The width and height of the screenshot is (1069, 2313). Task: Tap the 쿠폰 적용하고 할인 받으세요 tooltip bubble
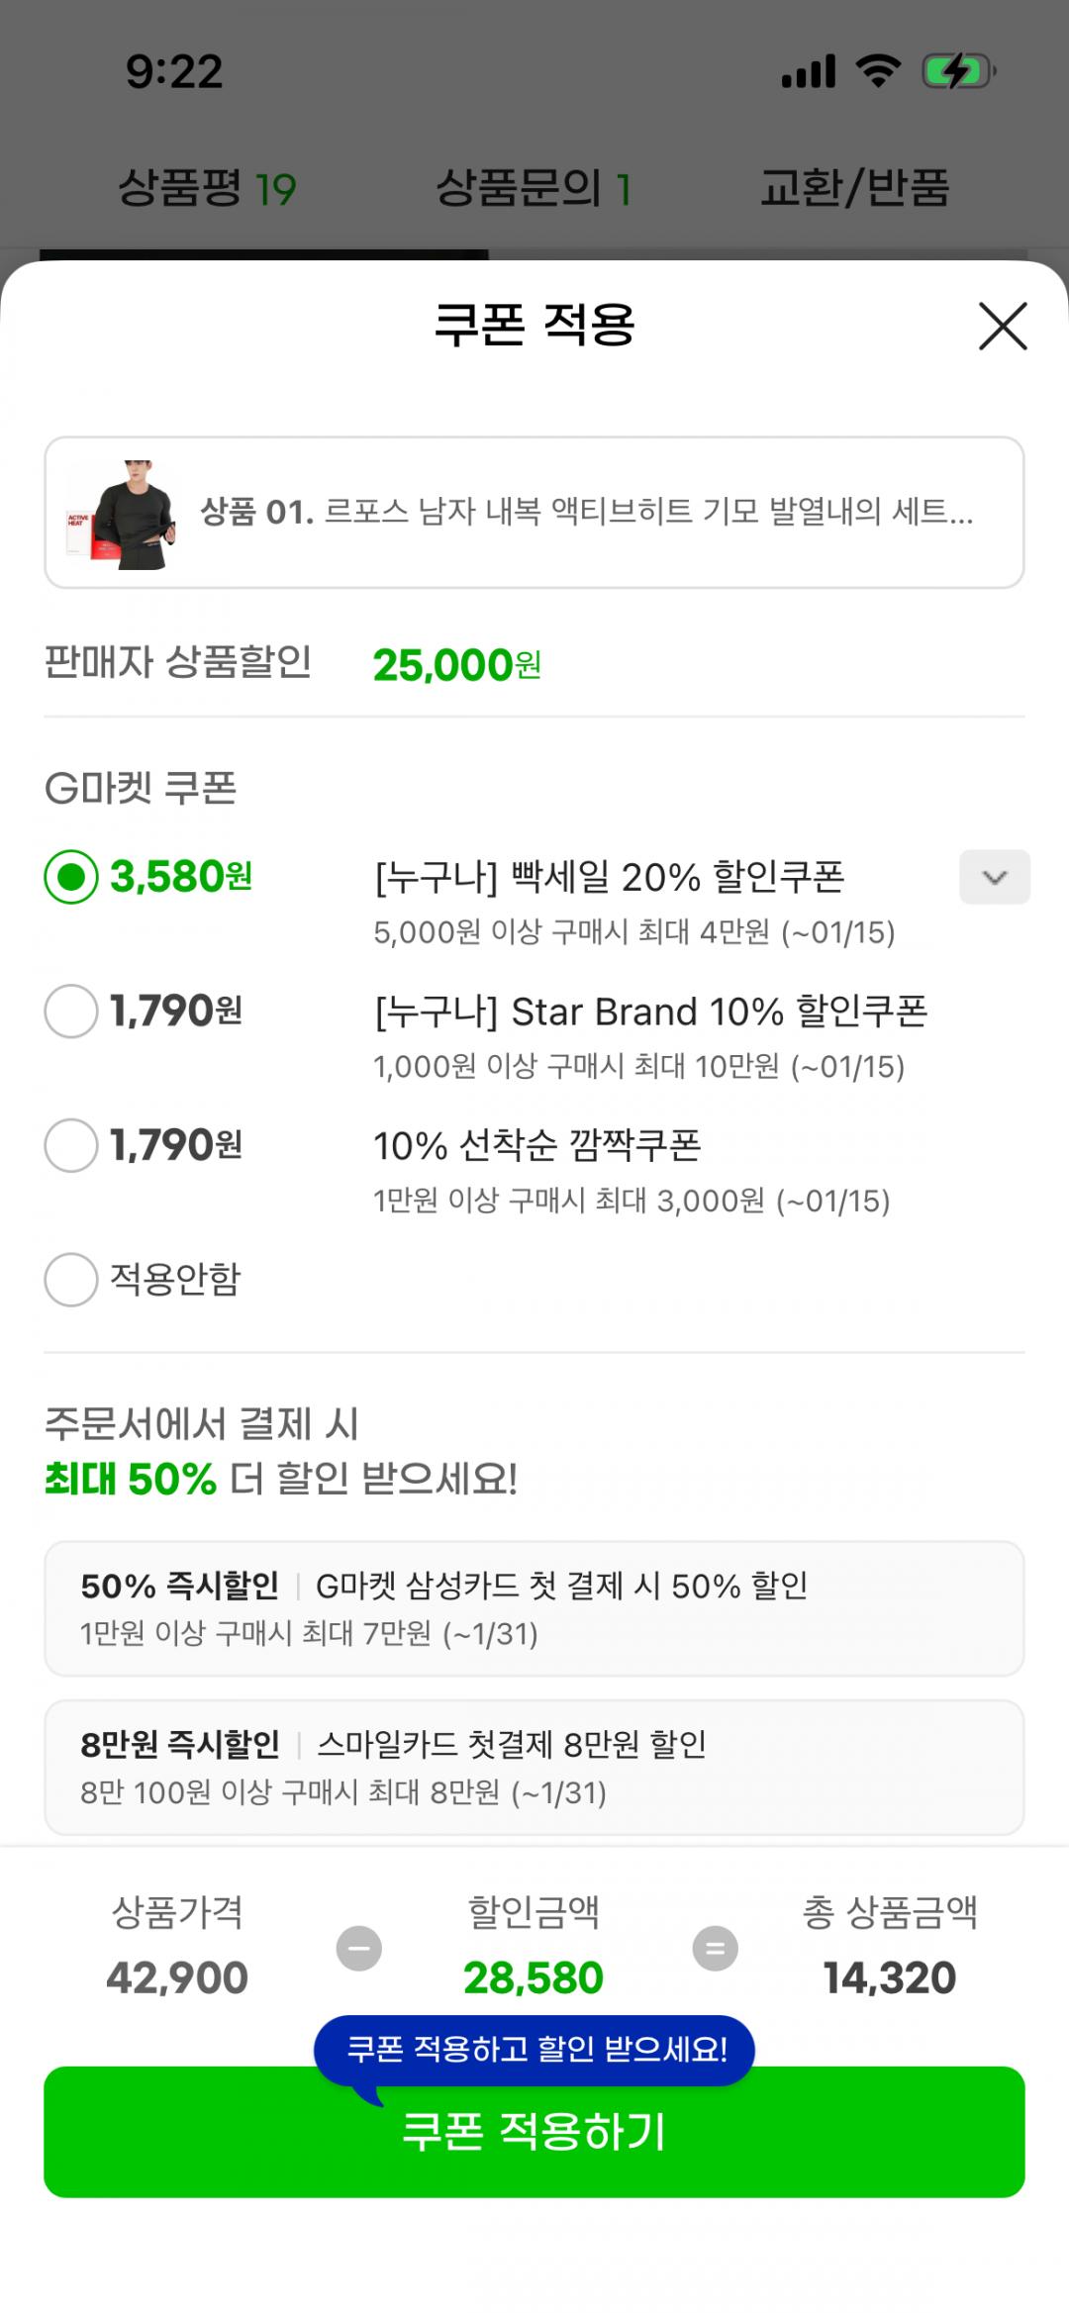[535, 2049]
